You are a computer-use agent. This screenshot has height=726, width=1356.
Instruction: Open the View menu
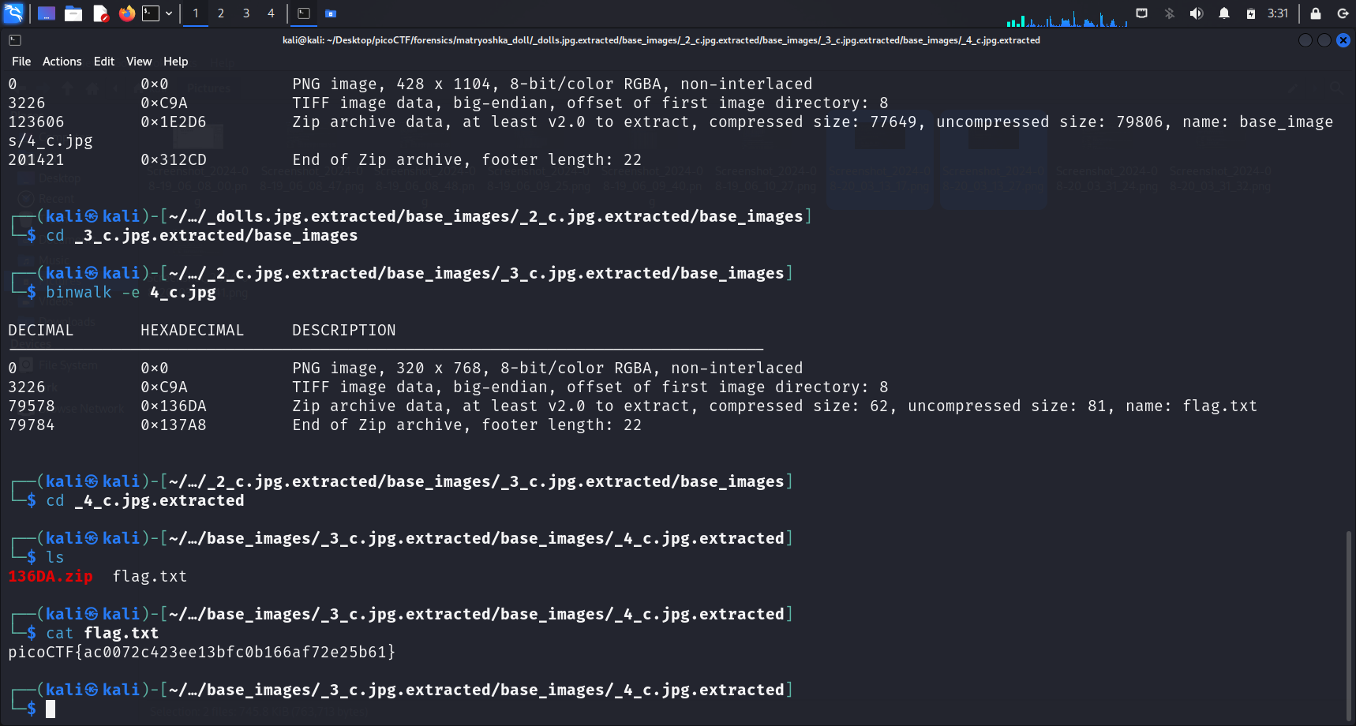coord(138,62)
